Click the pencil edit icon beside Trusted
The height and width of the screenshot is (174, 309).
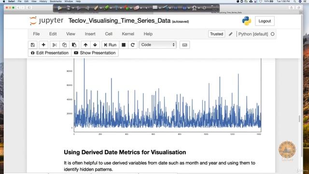231,34
